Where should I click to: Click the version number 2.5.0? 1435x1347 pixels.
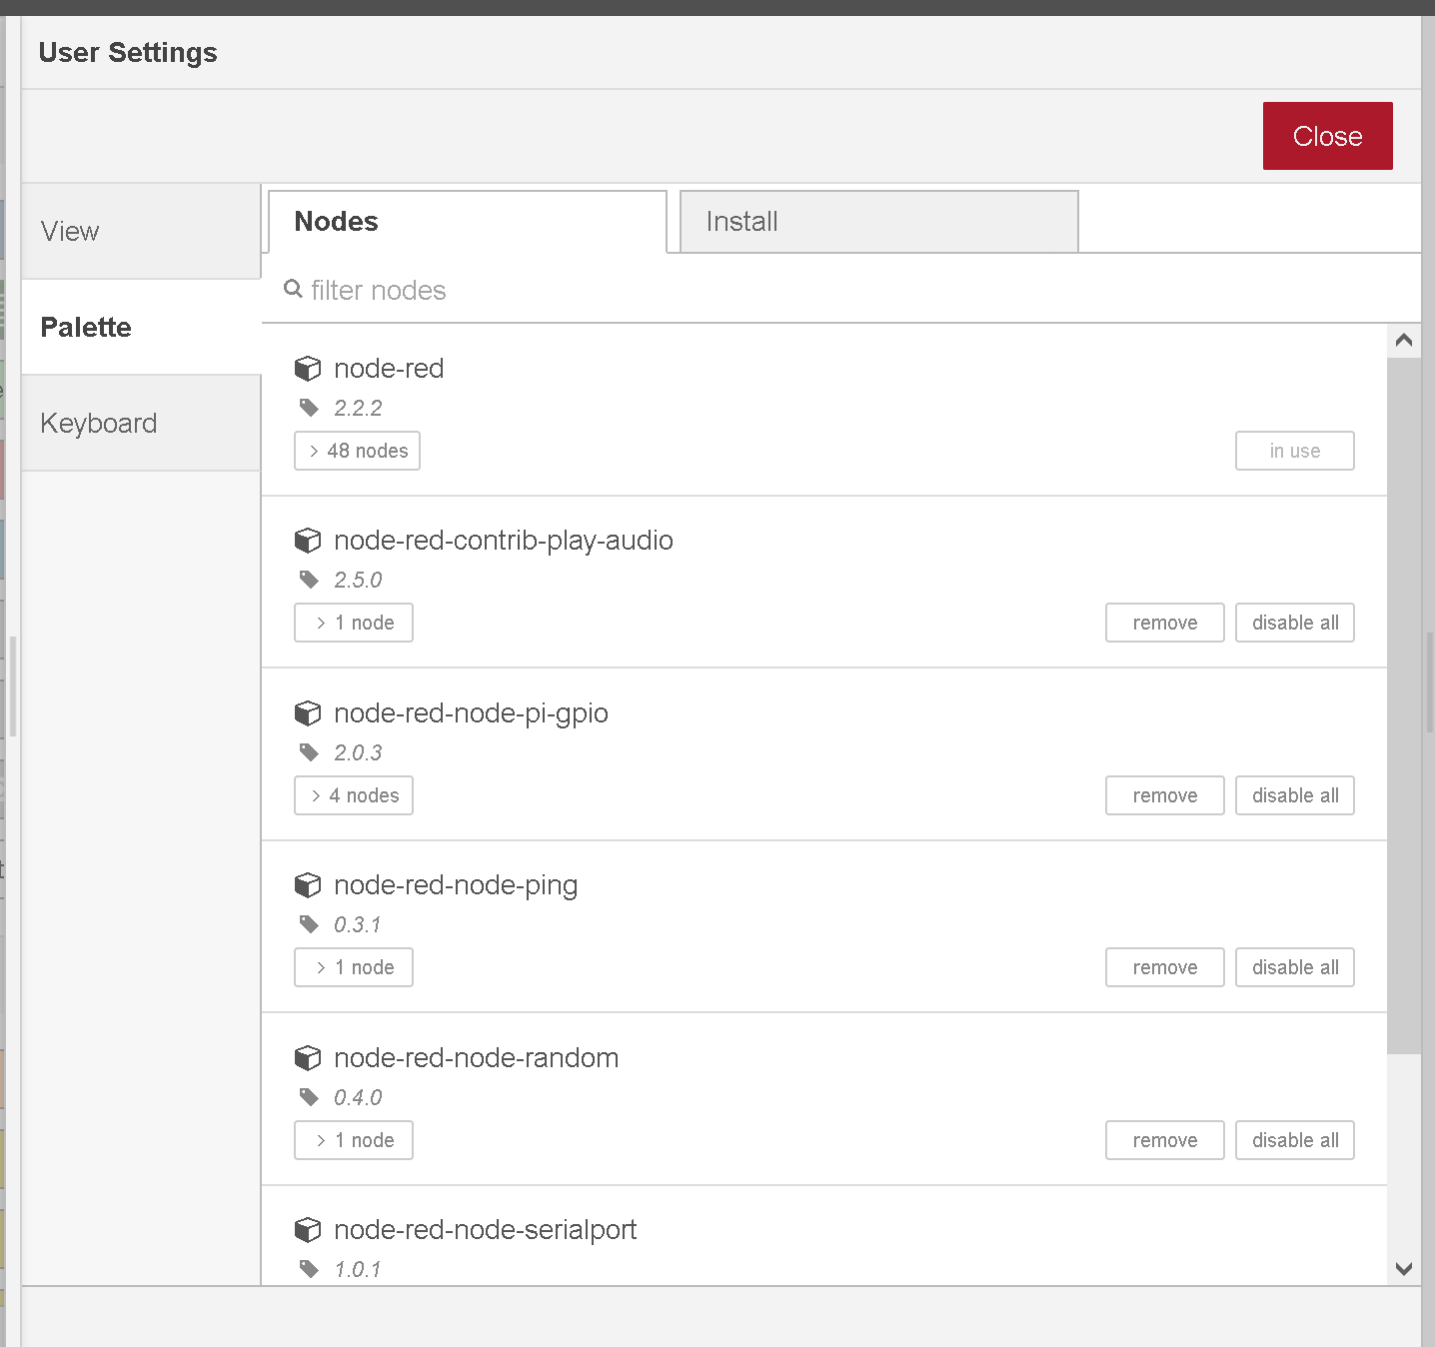coord(358,580)
